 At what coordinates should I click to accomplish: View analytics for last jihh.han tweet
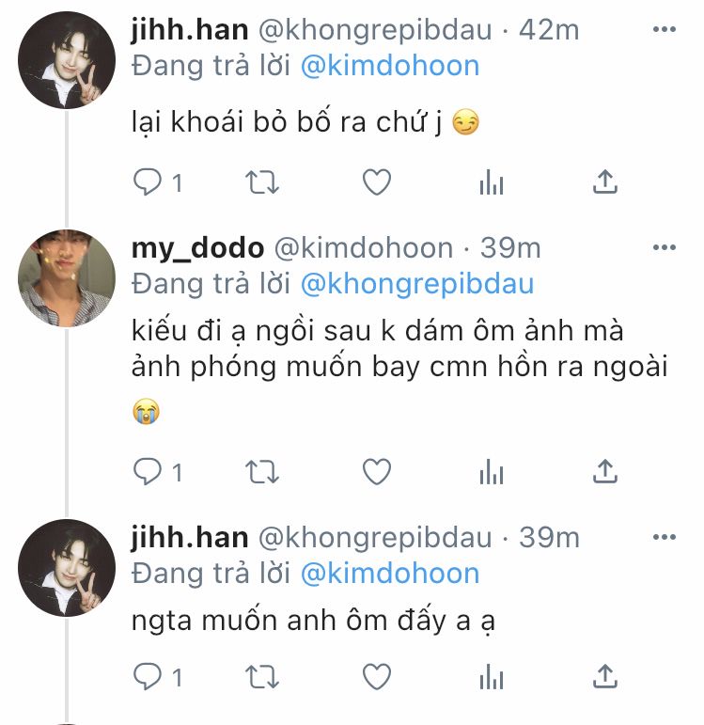click(x=492, y=677)
